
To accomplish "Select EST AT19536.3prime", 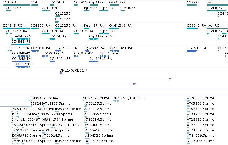I will click(x=98, y=120).
